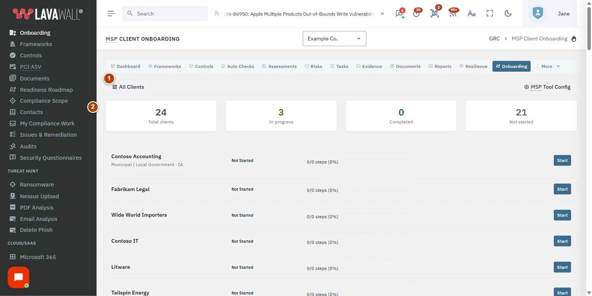Open Readiness Roadmap in the sidebar
The image size is (592, 296).
(x=46, y=90)
